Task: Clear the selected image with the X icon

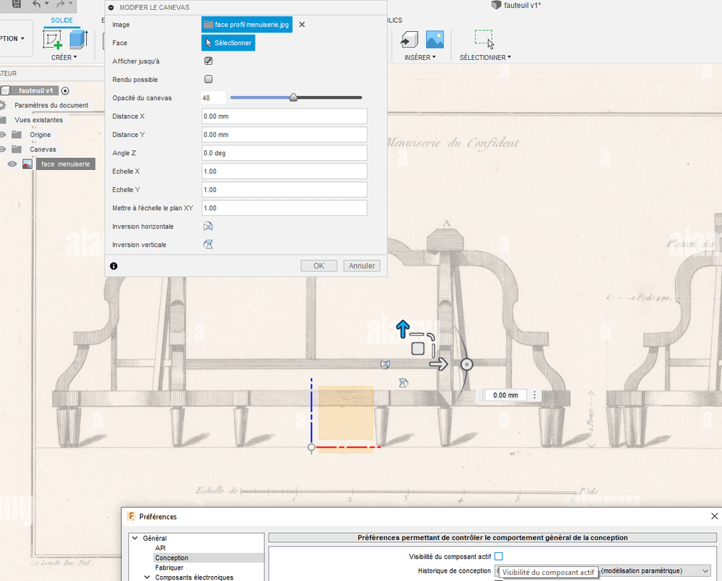Action: tap(302, 25)
